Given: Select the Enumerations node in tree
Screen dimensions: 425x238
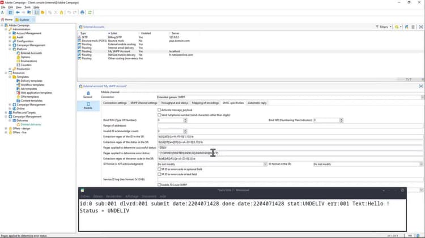Looking at the screenshot, I should (x=29, y=61).
